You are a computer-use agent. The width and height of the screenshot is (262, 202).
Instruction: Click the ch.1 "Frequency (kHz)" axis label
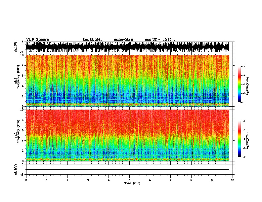19,77
